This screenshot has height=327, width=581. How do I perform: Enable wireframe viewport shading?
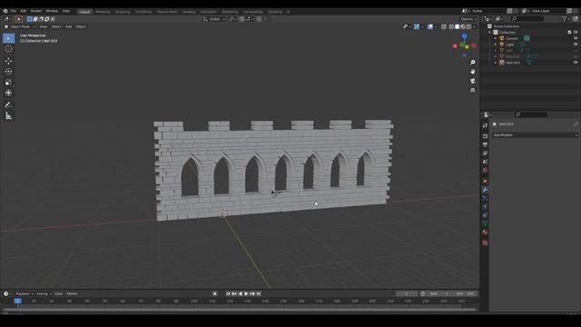(x=451, y=26)
